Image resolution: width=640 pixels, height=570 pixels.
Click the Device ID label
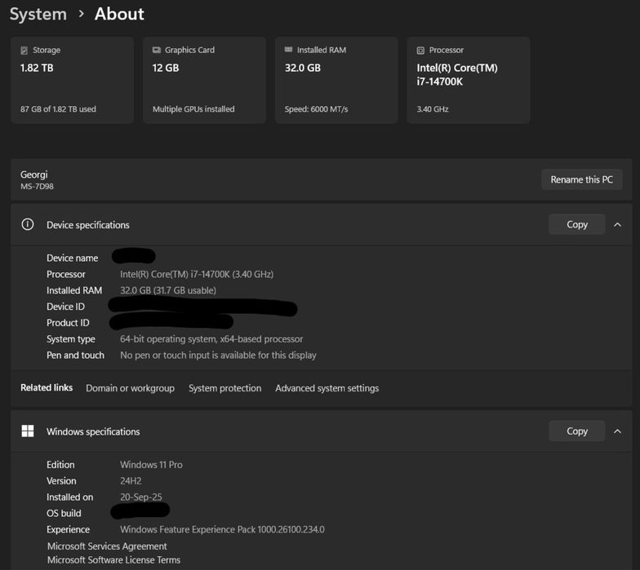pos(65,307)
